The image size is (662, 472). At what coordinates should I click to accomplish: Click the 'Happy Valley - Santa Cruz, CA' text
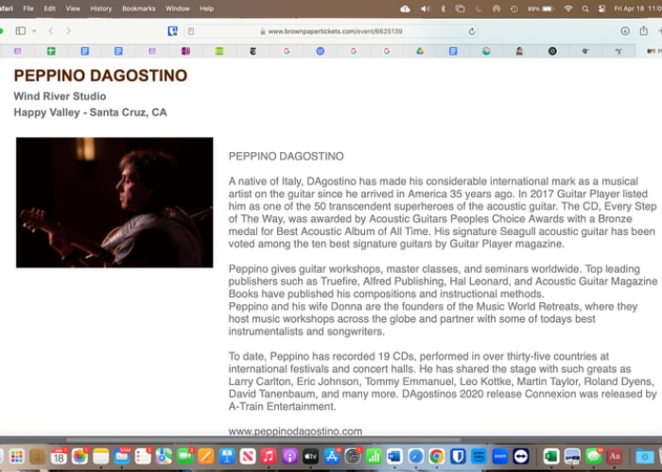coord(91,112)
